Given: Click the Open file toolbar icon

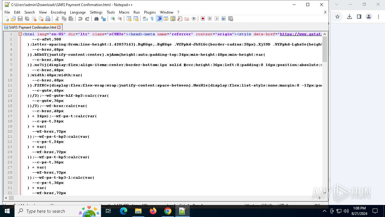Looking at the screenshot, I should coord(13,19).
